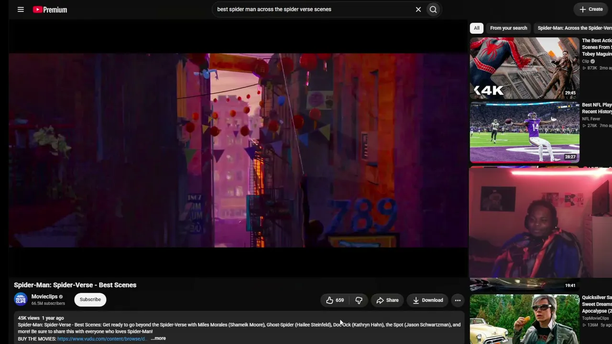
Task: Open the TopMovieClips channel link
Action: [595, 318]
